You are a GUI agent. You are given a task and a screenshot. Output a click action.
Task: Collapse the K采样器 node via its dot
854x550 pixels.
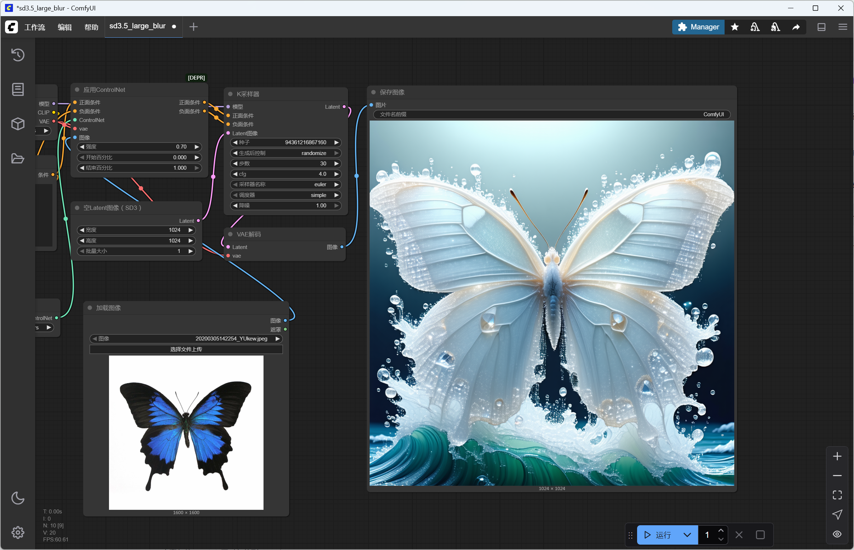coord(231,94)
